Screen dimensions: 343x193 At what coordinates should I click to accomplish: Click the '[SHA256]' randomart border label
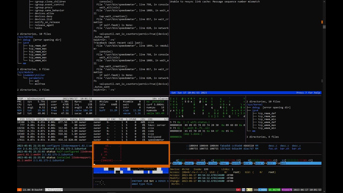(107, 160)
